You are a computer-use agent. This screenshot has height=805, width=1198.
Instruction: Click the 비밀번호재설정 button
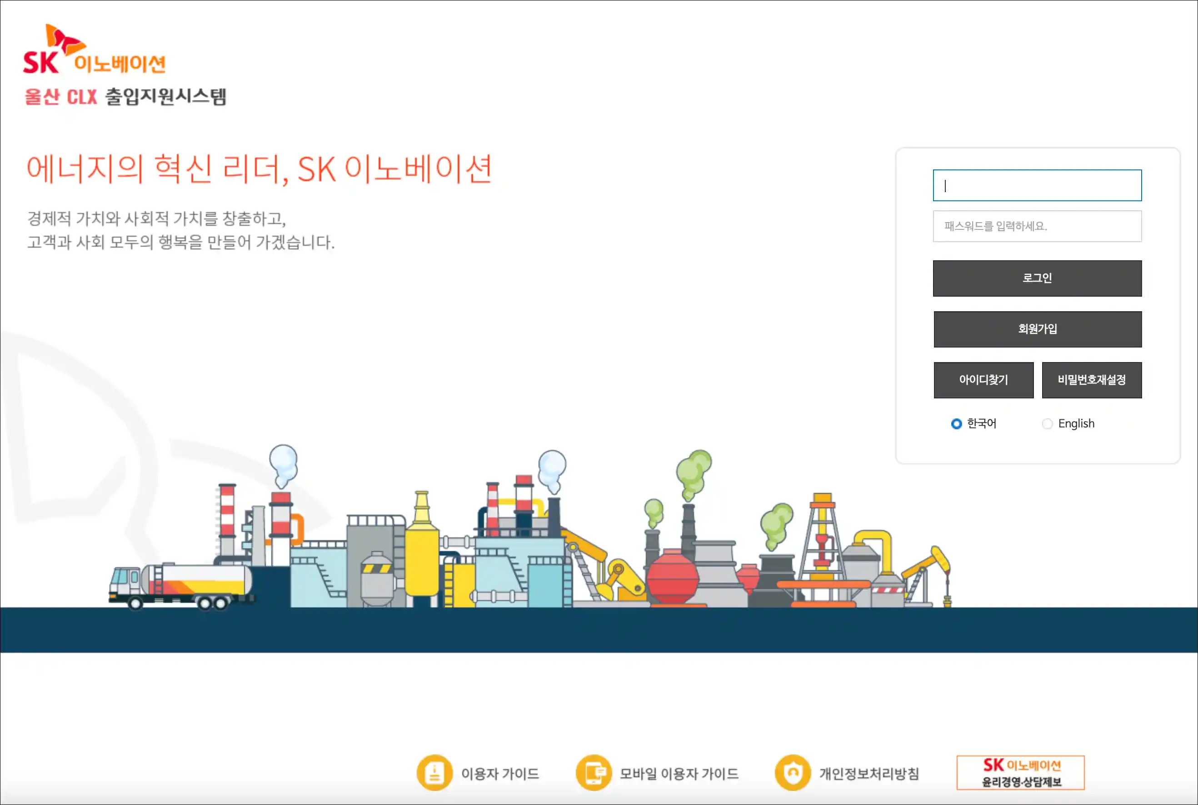point(1092,380)
